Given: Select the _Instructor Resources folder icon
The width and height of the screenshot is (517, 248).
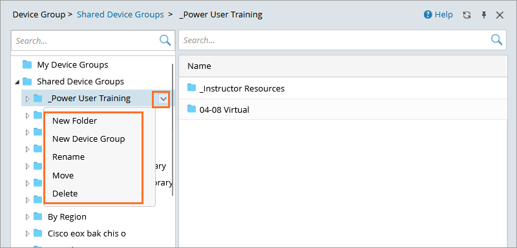Looking at the screenshot, I should (x=191, y=88).
